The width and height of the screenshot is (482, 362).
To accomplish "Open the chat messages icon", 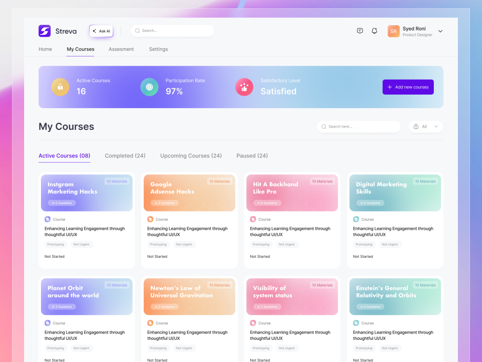I will 360,31.
